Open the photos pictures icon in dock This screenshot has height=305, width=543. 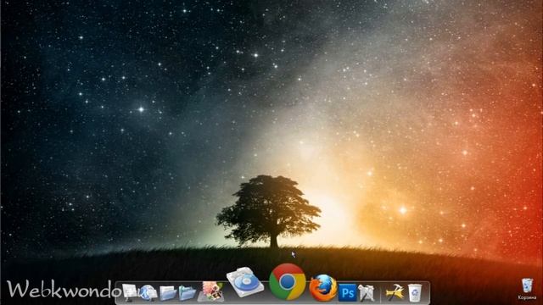tap(210, 291)
